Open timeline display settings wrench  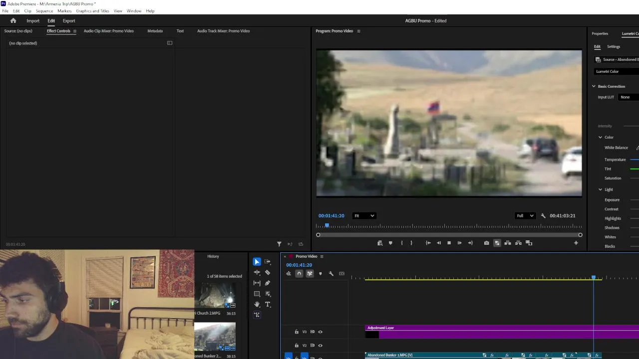point(331,273)
